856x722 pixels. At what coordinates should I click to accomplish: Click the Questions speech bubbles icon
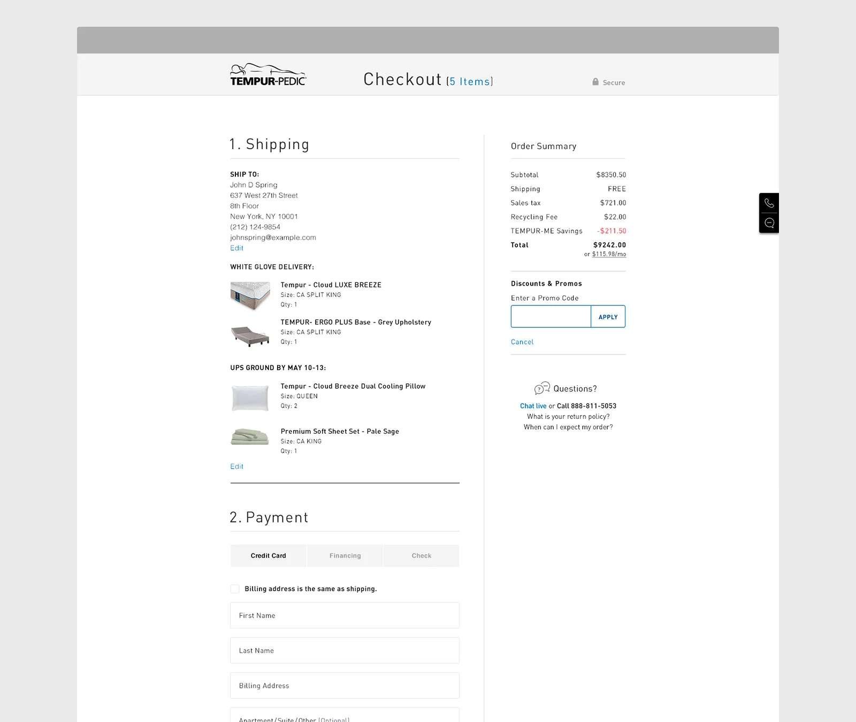542,388
